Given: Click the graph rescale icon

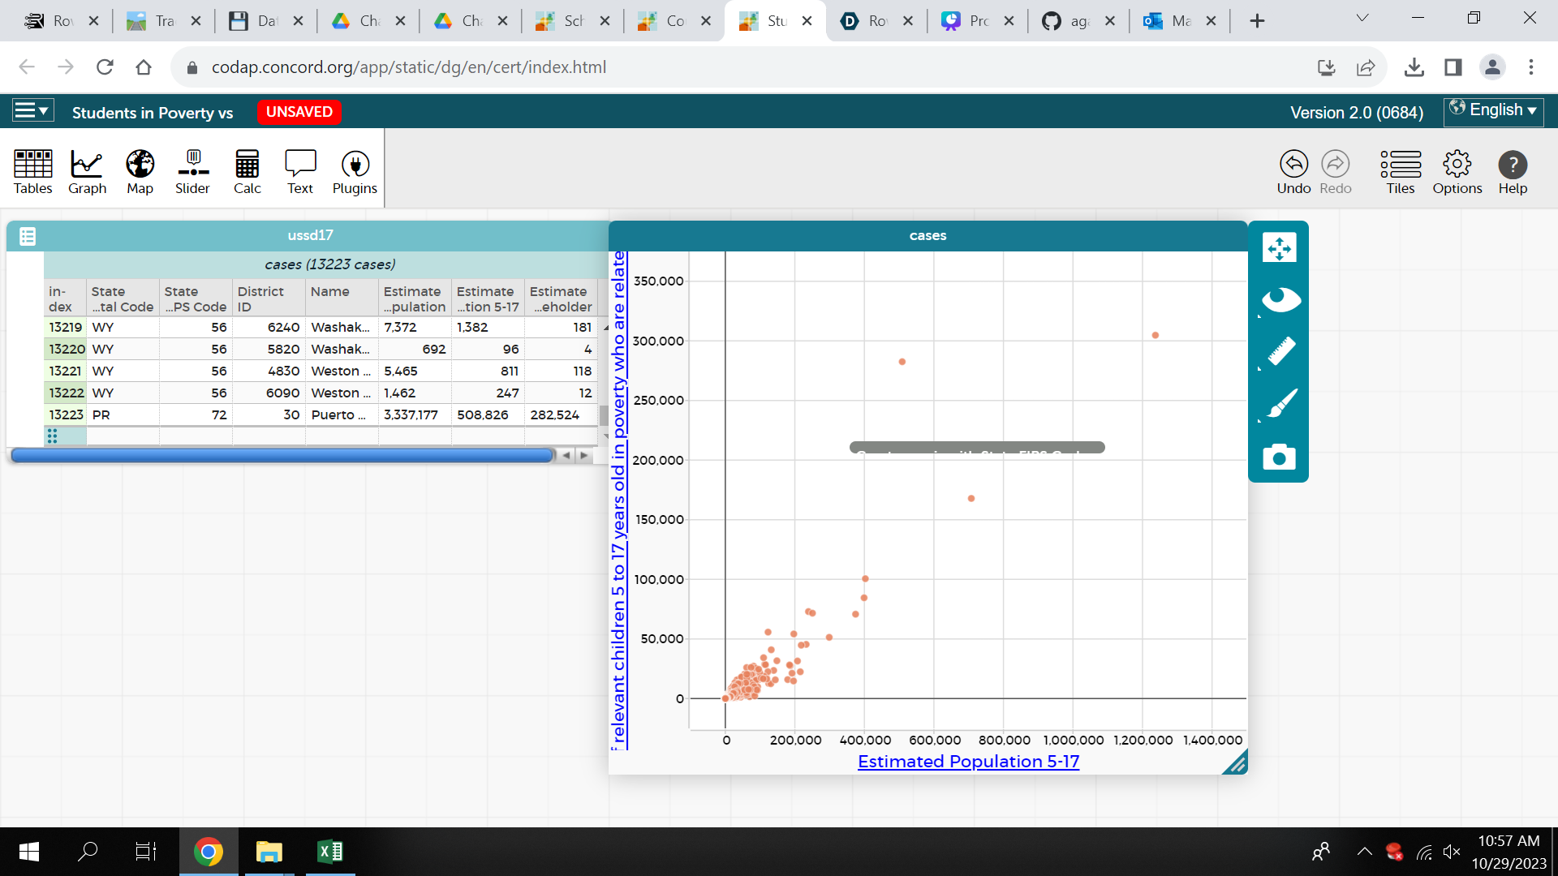Looking at the screenshot, I should (x=1279, y=248).
